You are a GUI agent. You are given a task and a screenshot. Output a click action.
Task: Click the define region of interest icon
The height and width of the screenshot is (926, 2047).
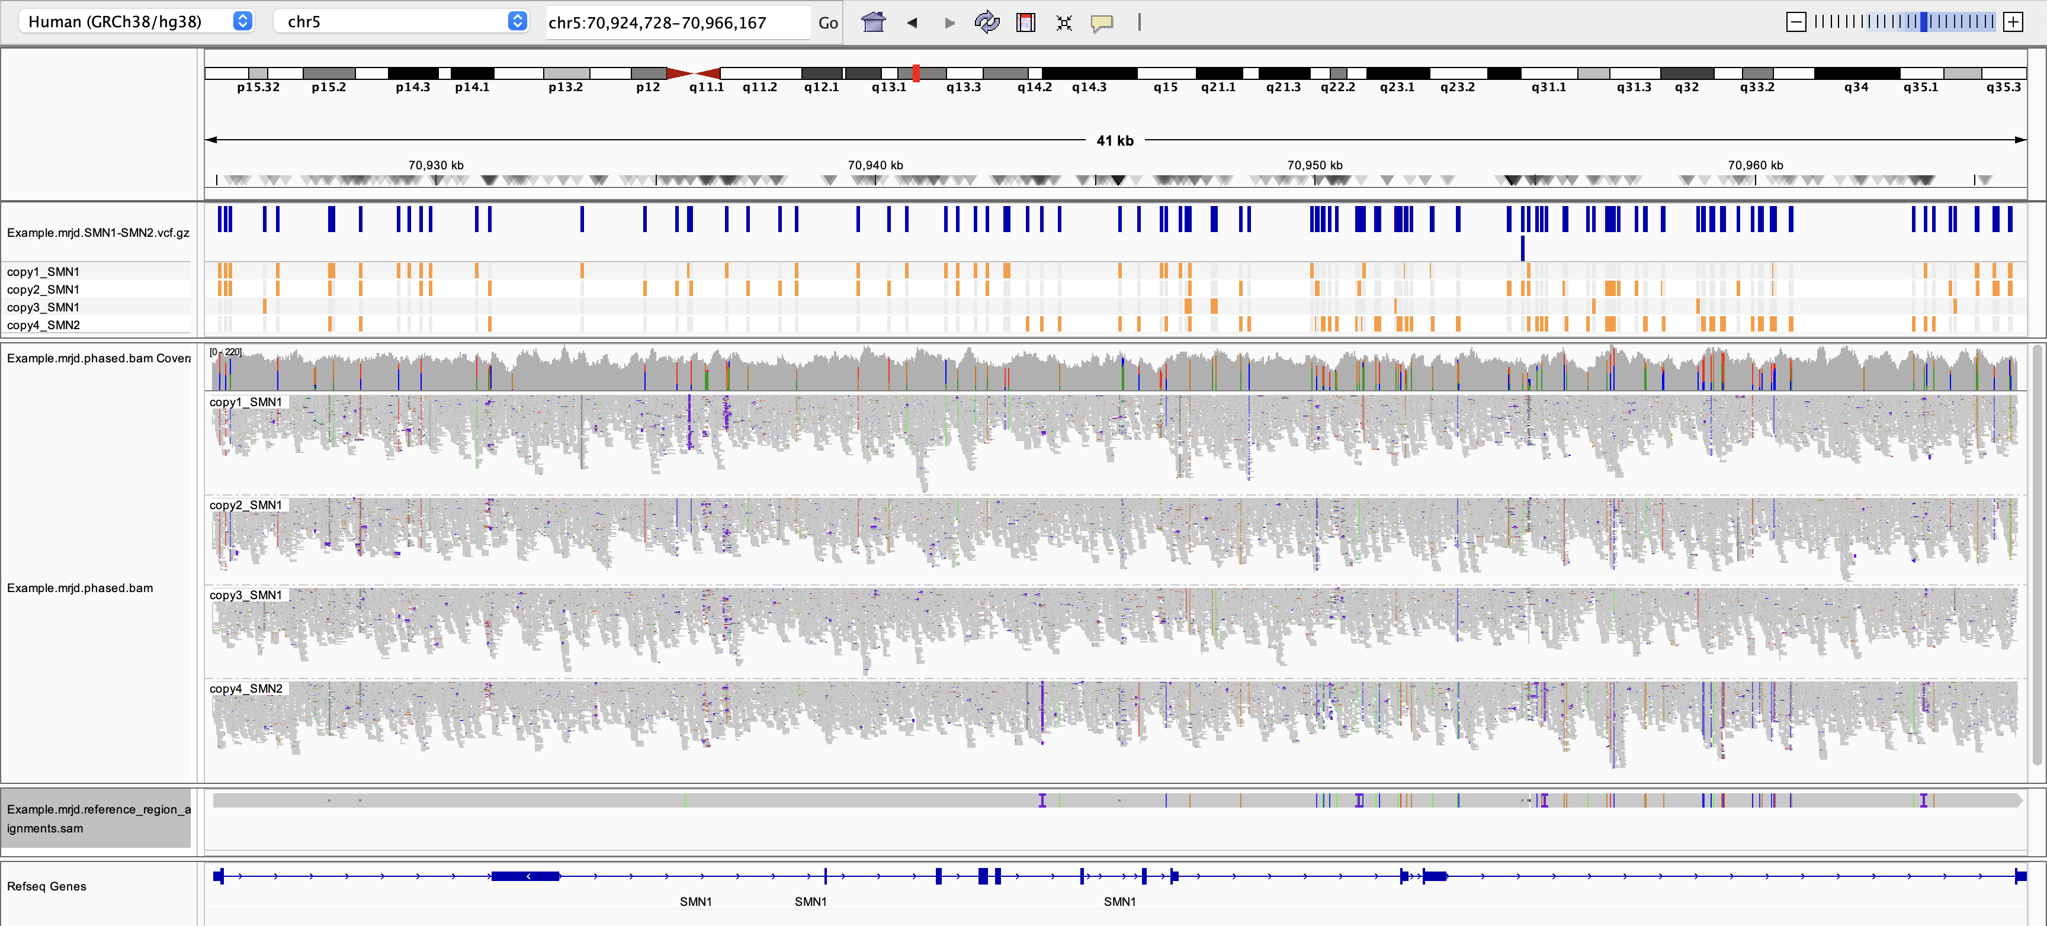tap(1025, 22)
